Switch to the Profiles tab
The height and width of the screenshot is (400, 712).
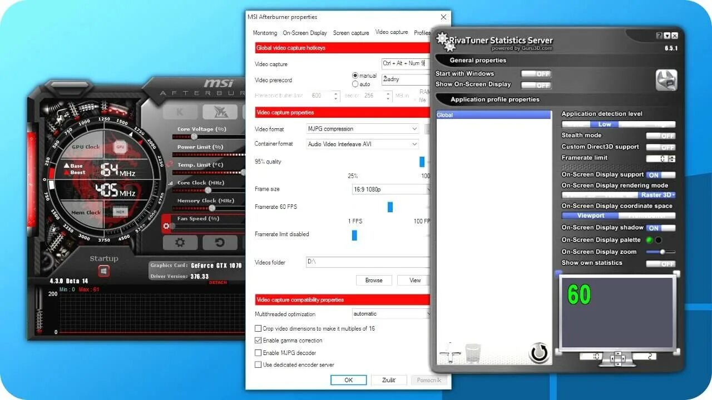click(422, 33)
